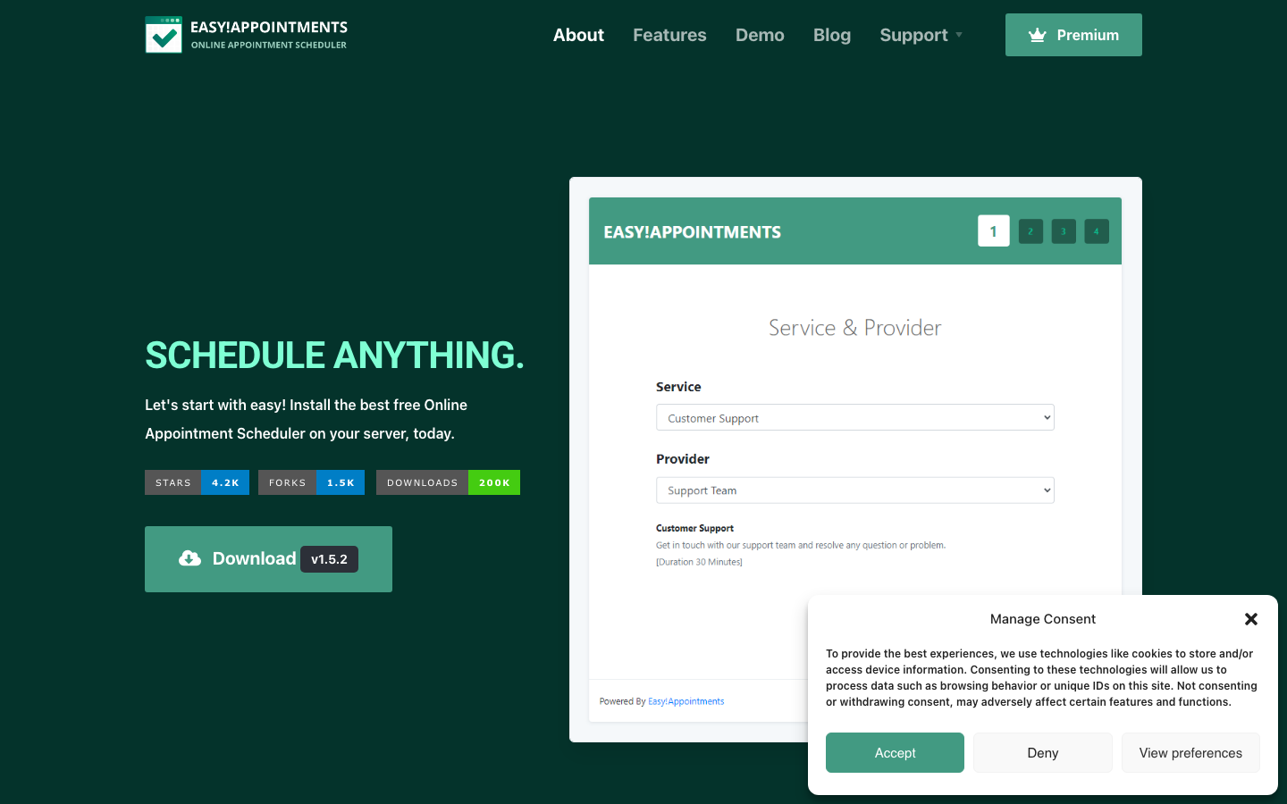Screen dimensions: 1287x804
Task: Dismiss the Manage Consent dialog via X icon
Action: [x=1250, y=618]
